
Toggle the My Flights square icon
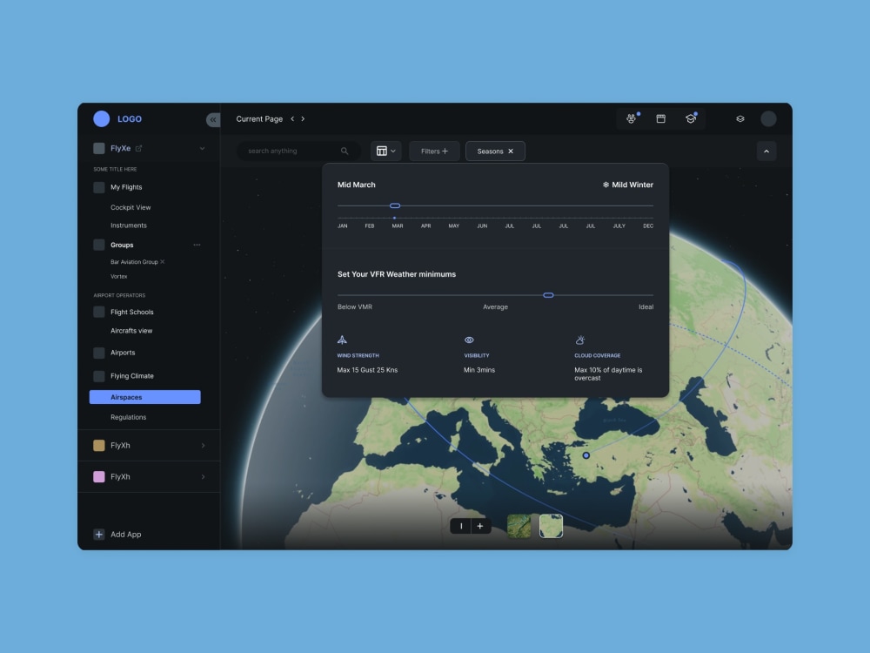tap(99, 187)
